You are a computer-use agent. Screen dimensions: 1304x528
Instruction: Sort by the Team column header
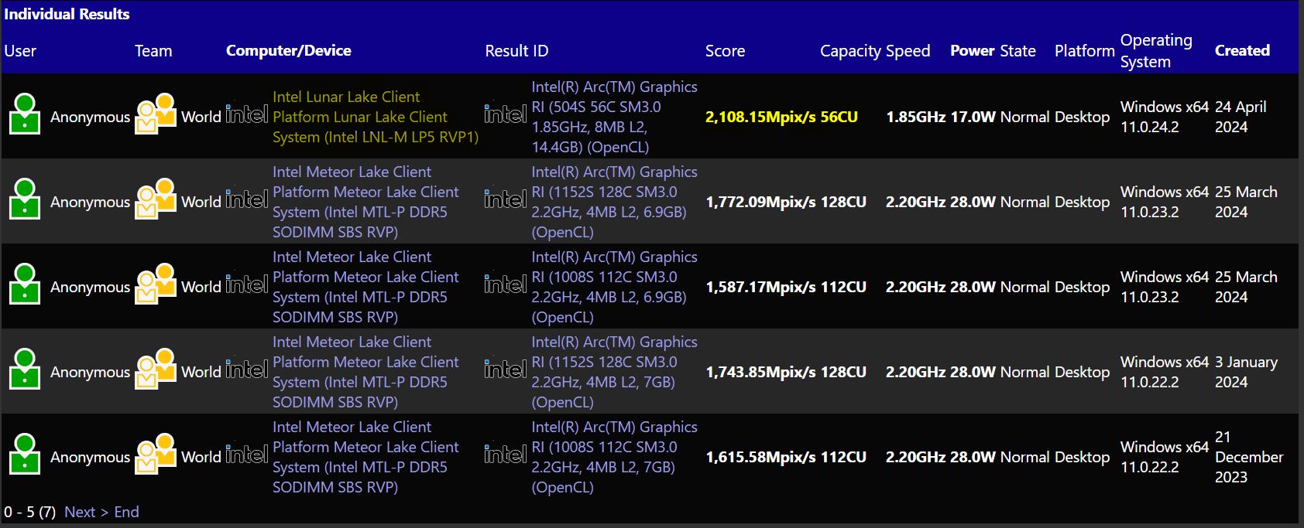(x=153, y=51)
